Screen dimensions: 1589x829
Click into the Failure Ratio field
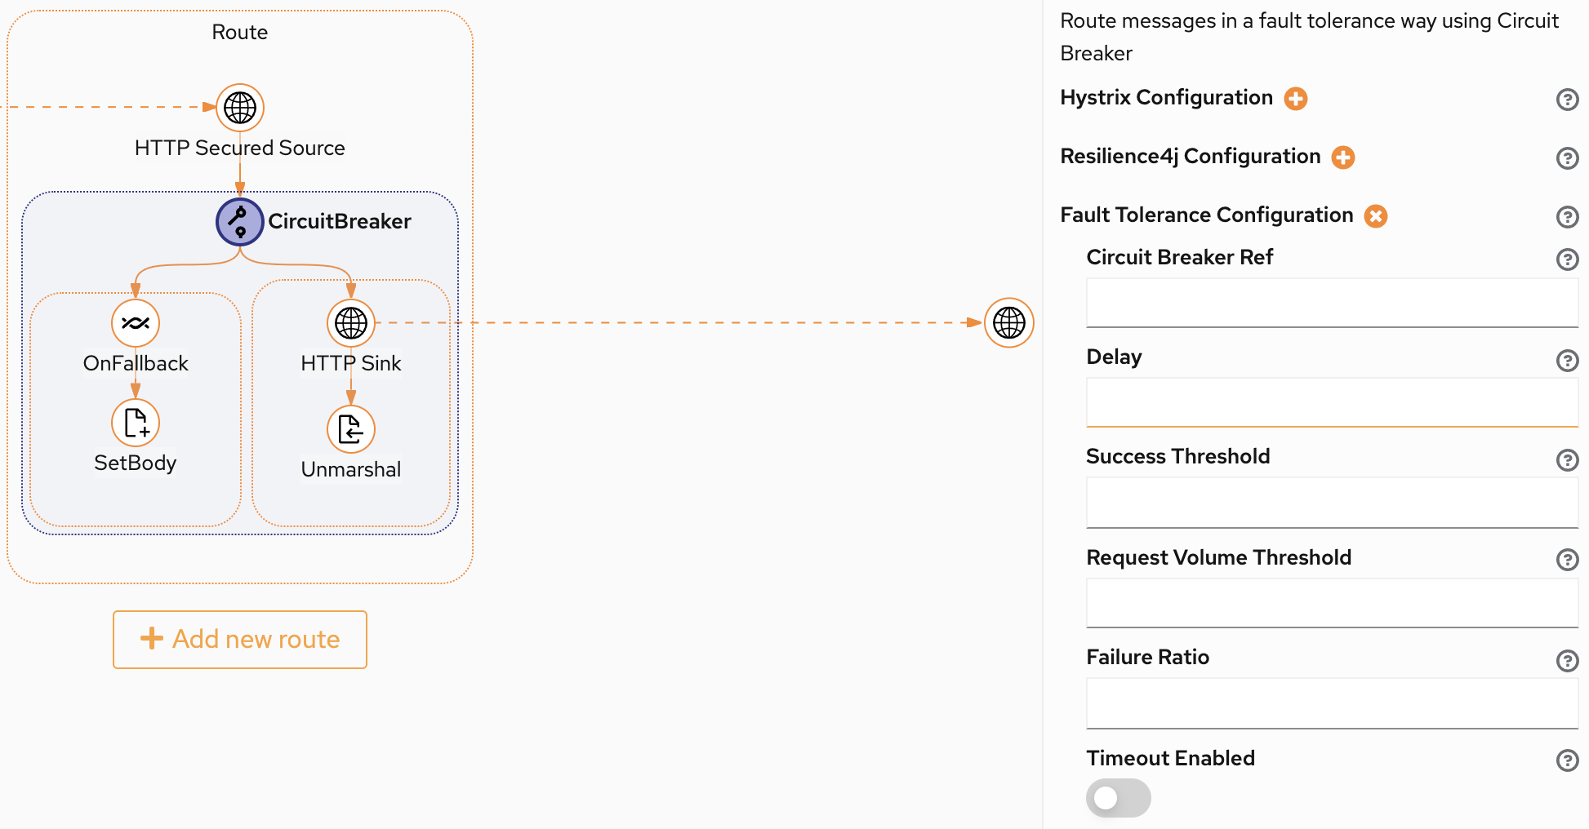point(1332,703)
